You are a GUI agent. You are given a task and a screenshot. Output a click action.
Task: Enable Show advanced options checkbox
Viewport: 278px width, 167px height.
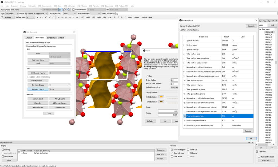point(181,30)
